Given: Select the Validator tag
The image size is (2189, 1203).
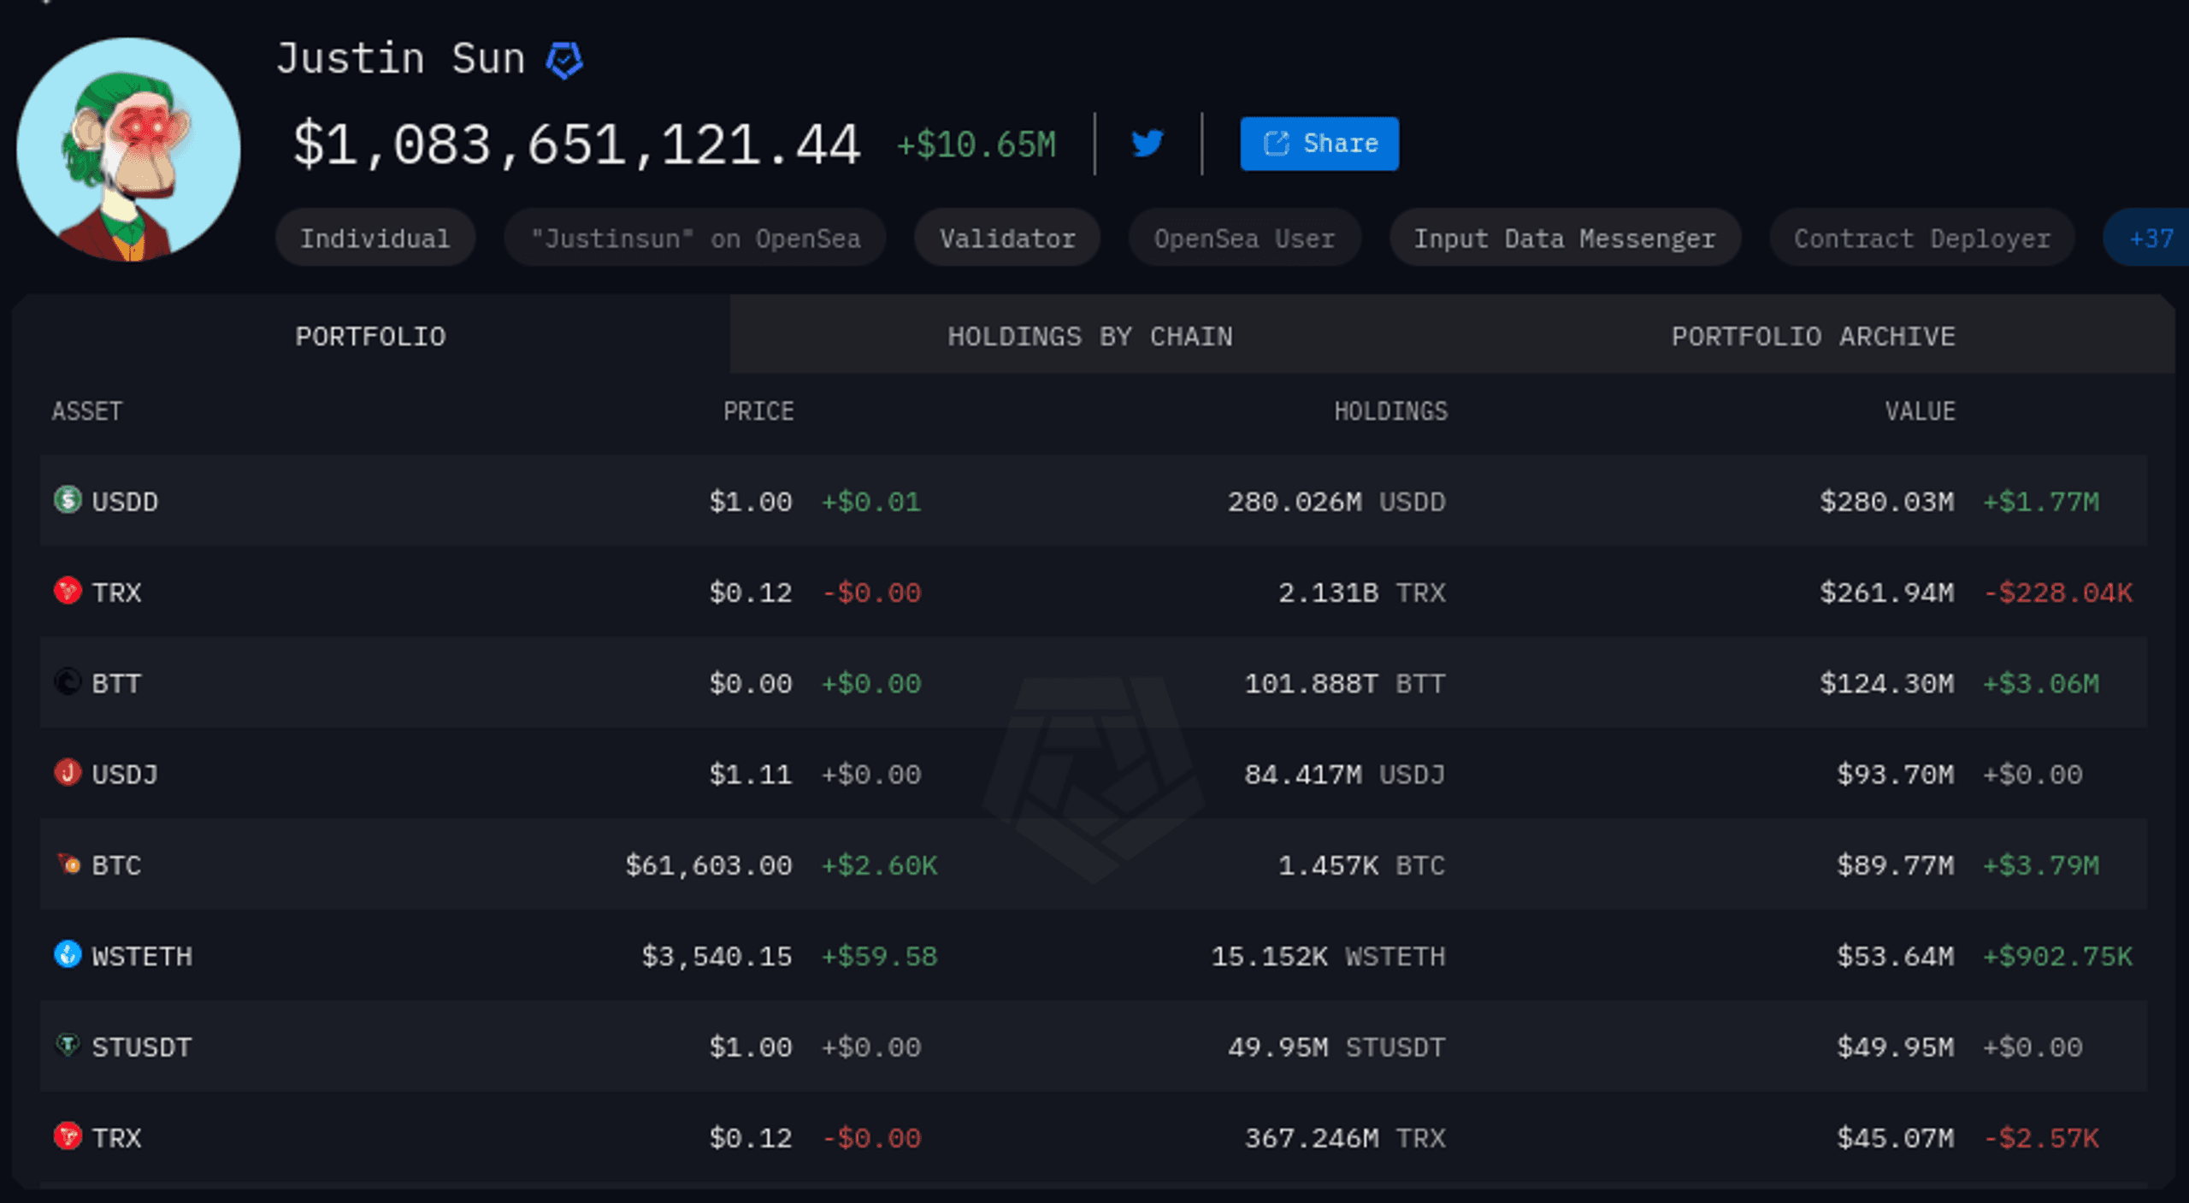Looking at the screenshot, I should tap(1007, 238).
